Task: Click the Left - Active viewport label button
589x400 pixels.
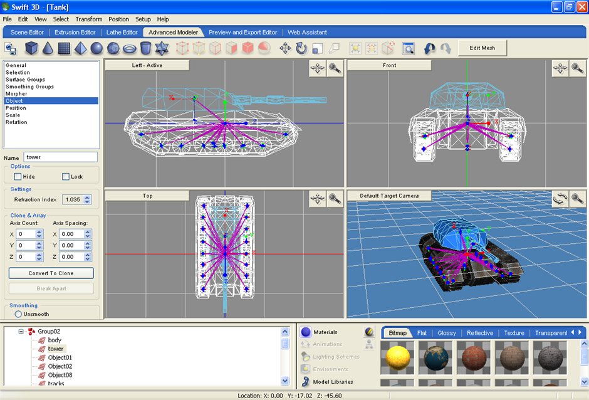Action: click(x=147, y=65)
